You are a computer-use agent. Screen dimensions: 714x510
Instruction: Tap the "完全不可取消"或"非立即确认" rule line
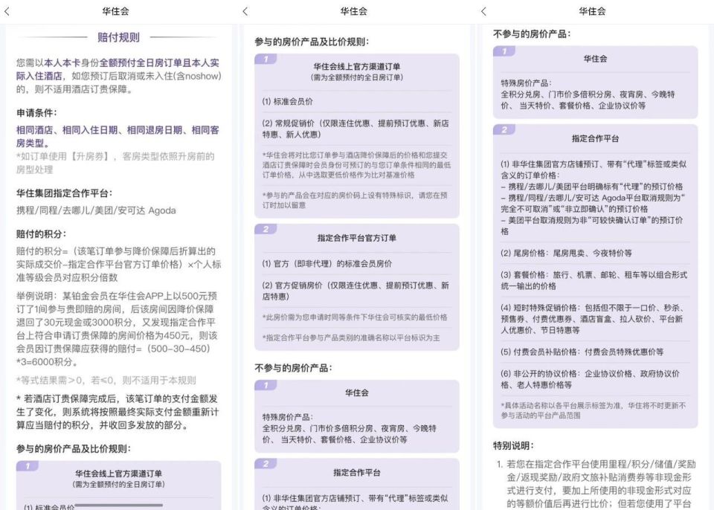[x=593, y=204]
